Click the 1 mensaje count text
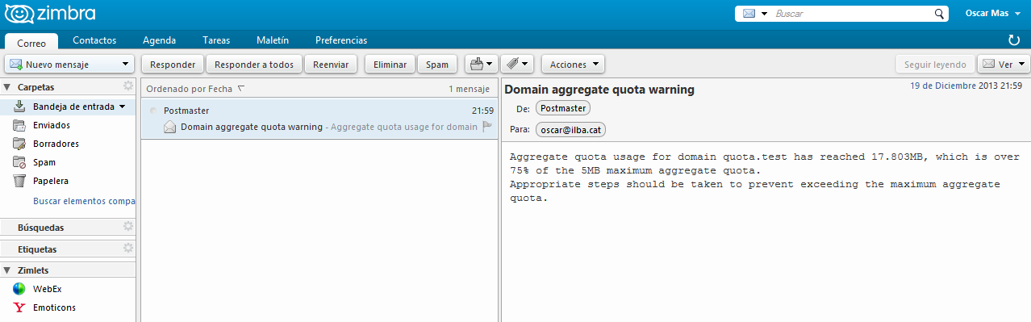 pos(470,89)
